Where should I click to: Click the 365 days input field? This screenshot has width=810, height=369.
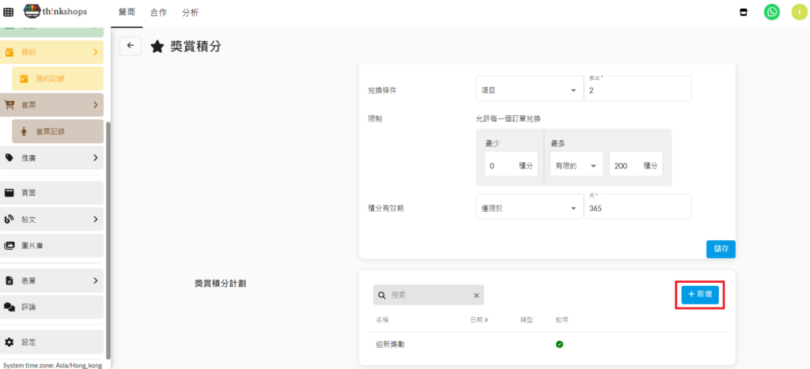coord(637,208)
